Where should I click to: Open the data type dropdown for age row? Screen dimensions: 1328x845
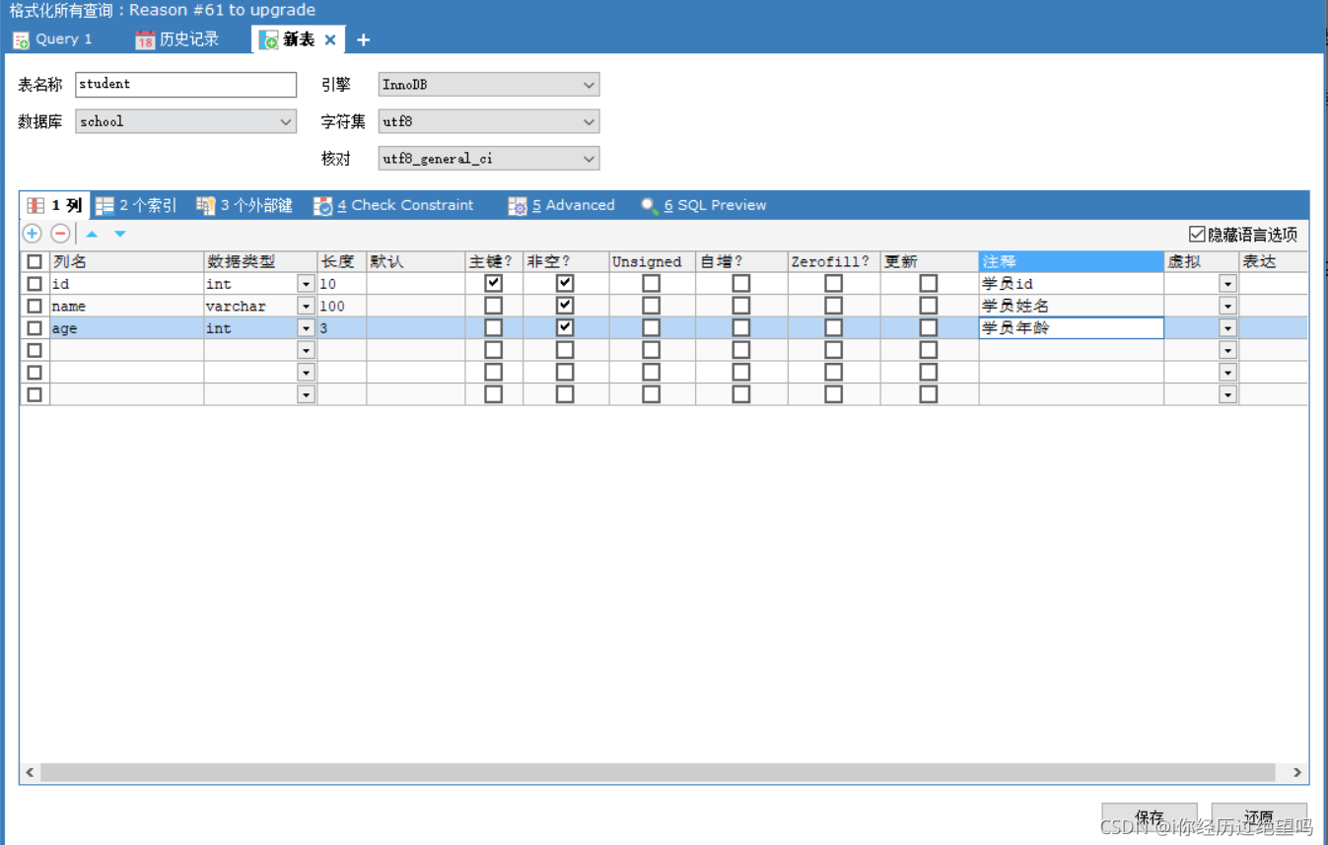[x=306, y=328]
